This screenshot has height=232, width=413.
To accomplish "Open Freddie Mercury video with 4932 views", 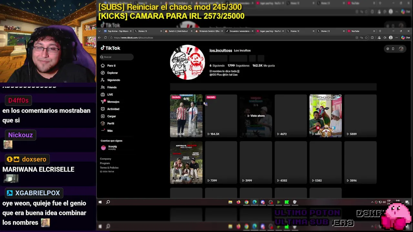I will (x=186, y=162).
